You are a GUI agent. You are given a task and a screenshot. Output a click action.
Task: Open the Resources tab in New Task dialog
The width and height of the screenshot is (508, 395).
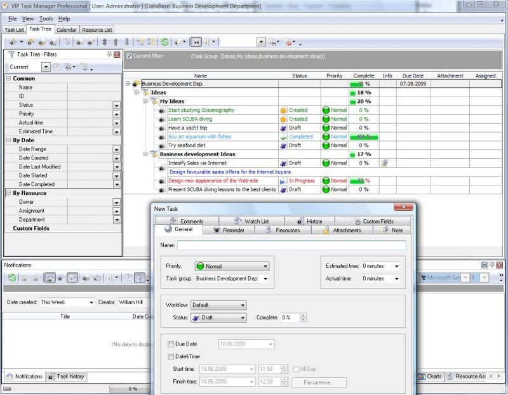point(283,230)
